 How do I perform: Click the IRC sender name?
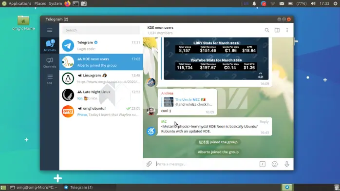[164, 122]
